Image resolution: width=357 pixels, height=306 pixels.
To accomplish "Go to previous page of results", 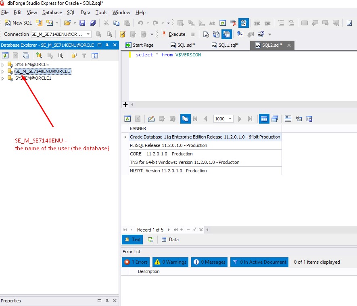I will coord(206,119).
